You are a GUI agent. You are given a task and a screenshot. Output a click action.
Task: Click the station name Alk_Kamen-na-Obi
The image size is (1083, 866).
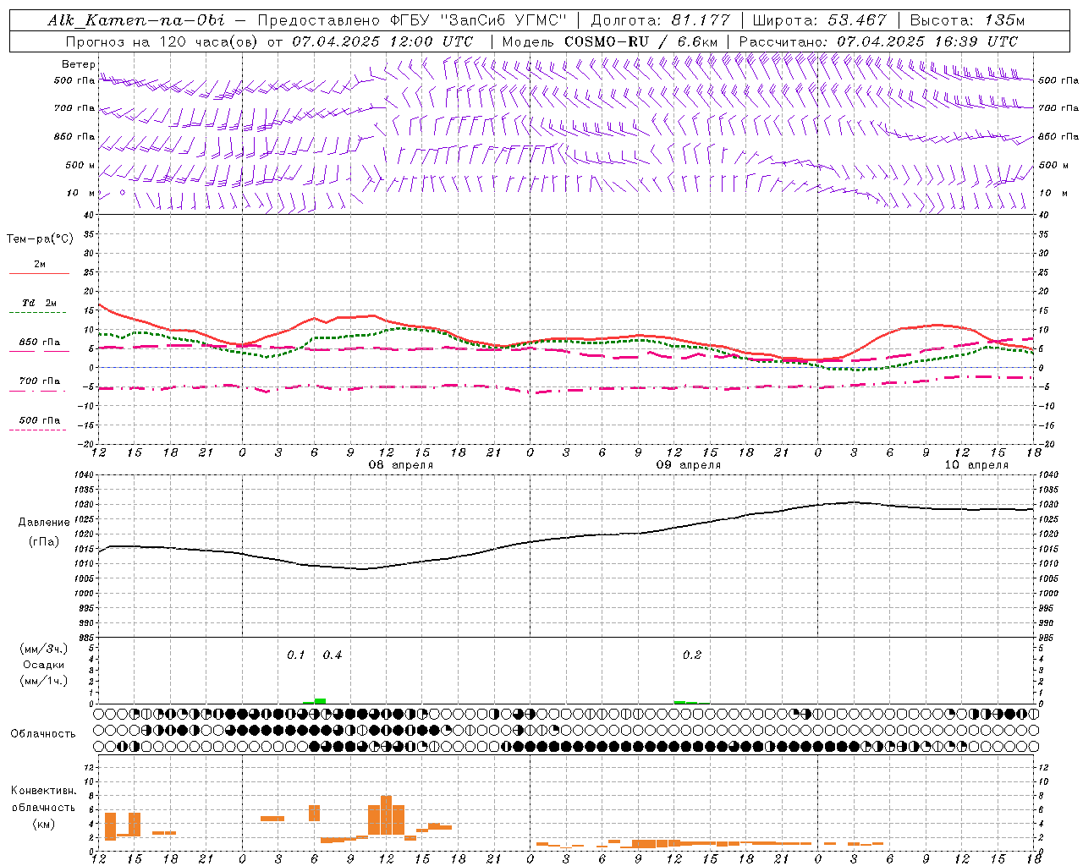[x=136, y=20]
